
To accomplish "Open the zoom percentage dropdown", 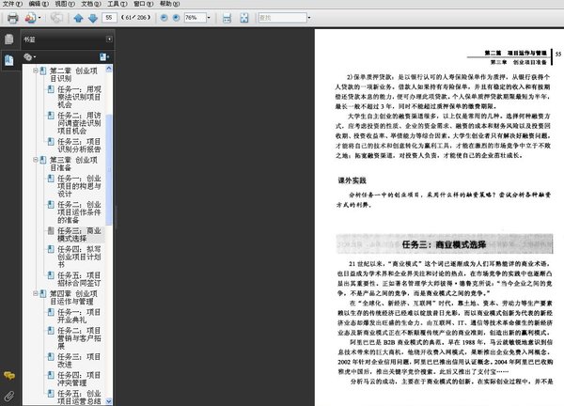I will (x=209, y=18).
